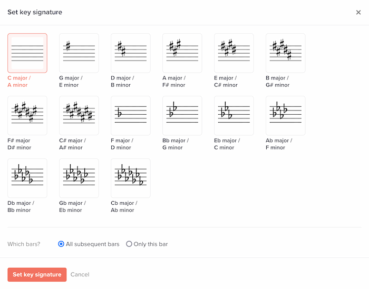This screenshot has width=369, height=289.
Task: Select the C major / A minor key signature
Action: (27, 53)
